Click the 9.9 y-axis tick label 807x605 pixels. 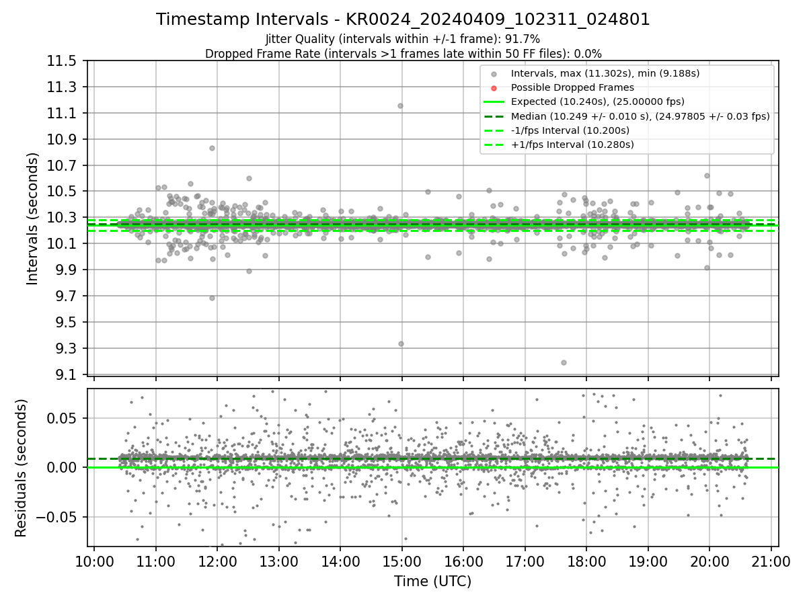click(66, 270)
